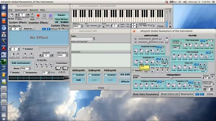
Task: Open the Instrument menu
Action: (21, 10)
